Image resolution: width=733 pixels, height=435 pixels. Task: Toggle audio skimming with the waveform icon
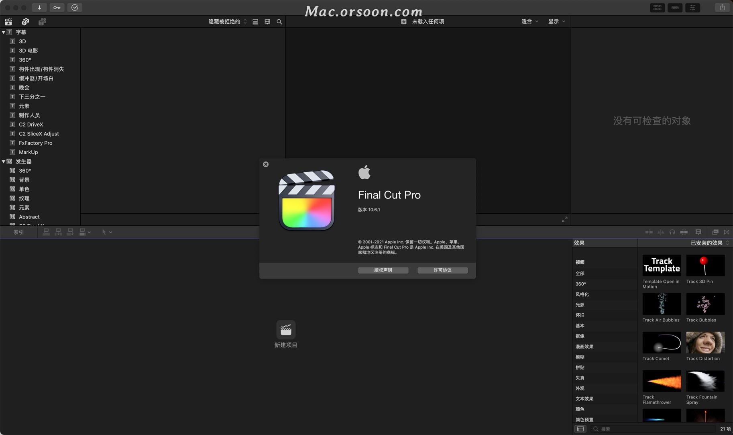(x=660, y=232)
